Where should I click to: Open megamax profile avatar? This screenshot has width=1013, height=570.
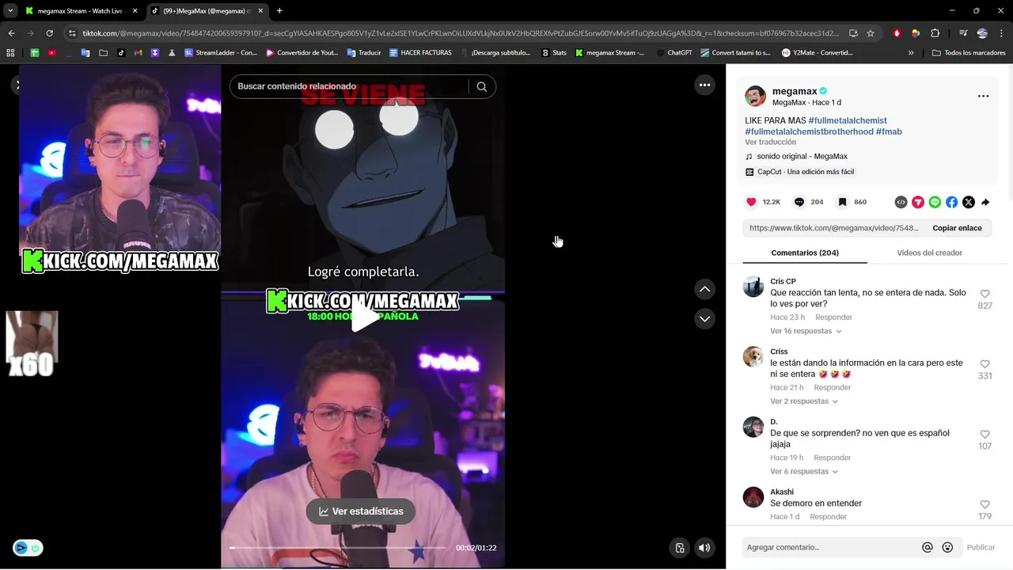pos(755,96)
